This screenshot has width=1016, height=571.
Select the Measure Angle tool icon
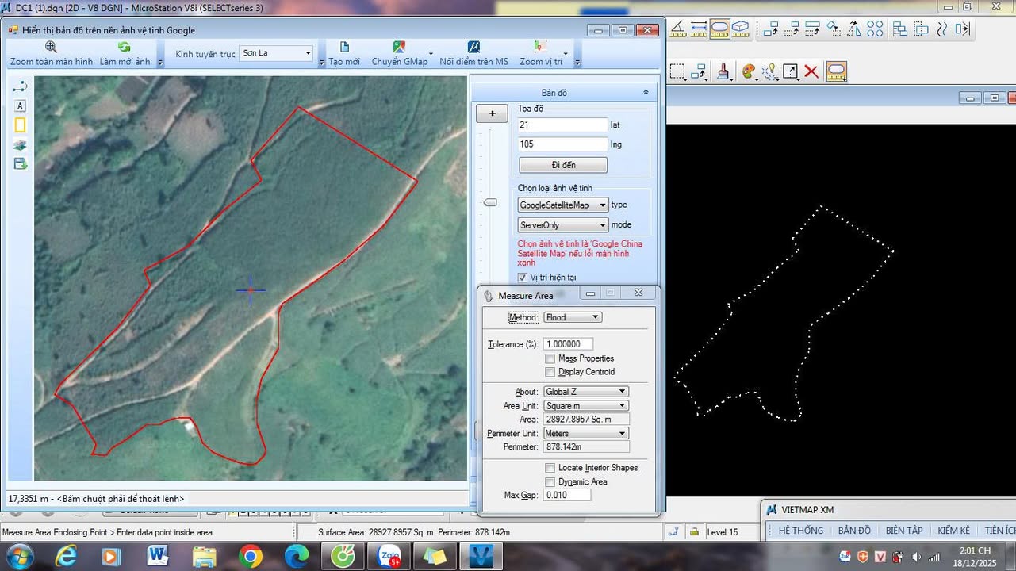[x=678, y=29]
